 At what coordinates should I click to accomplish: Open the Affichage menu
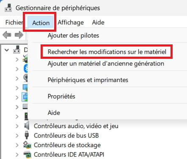click(71, 22)
